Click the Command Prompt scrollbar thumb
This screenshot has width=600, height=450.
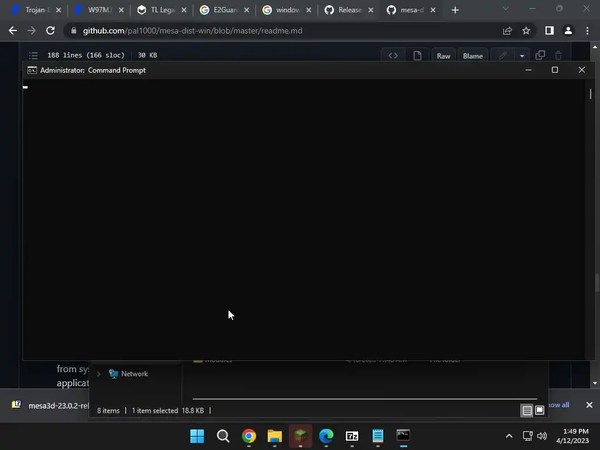591,94
